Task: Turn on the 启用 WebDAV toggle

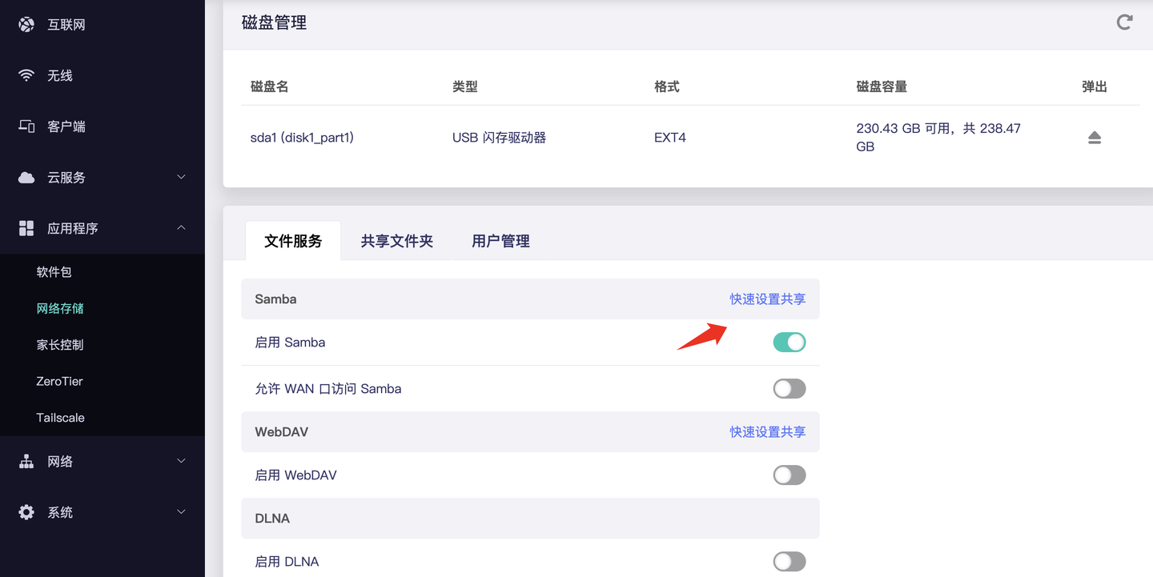Action: [x=789, y=475]
